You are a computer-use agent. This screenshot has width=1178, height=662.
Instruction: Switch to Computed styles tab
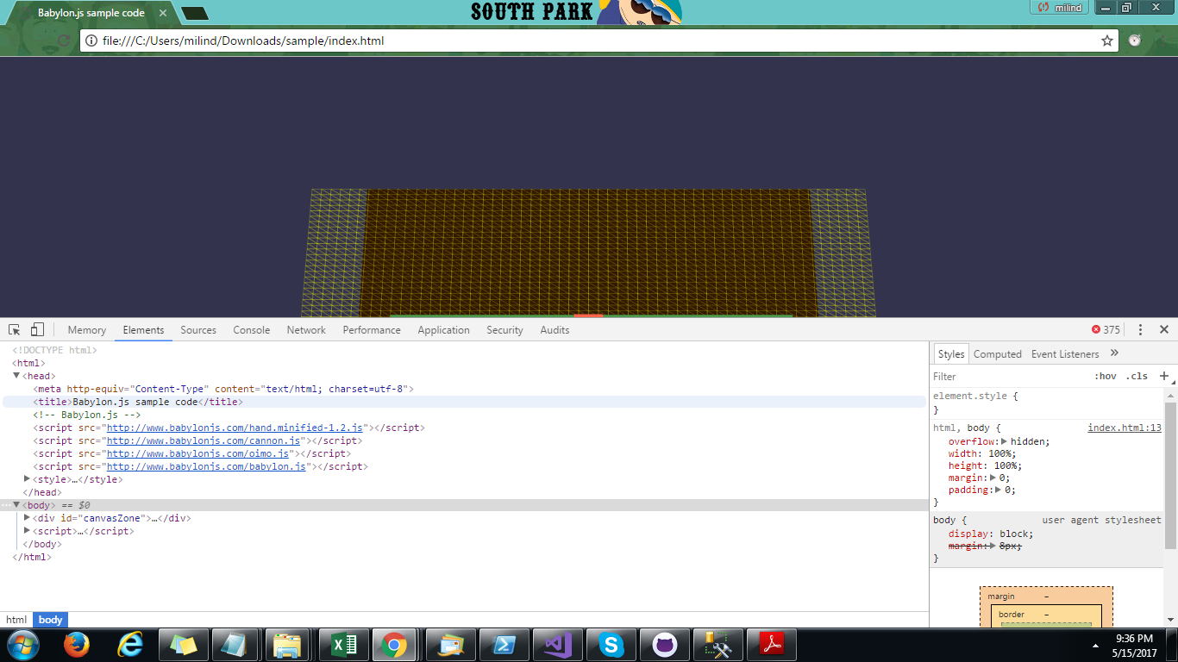click(x=998, y=354)
